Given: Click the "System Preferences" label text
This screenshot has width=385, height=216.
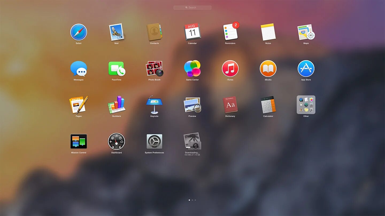Looking at the screenshot, I should pos(154,153).
